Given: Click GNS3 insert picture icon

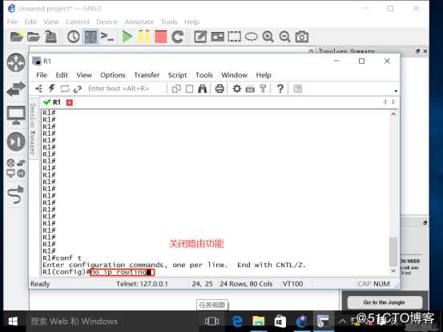Looking at the screenshot, I should click(x=218, y=37).
